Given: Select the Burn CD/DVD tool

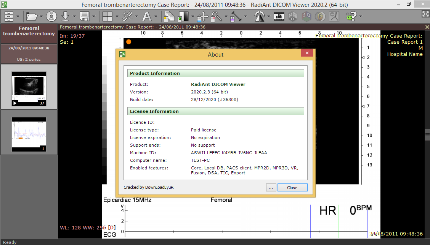Looking at the screenshot, I should point(51,16).
